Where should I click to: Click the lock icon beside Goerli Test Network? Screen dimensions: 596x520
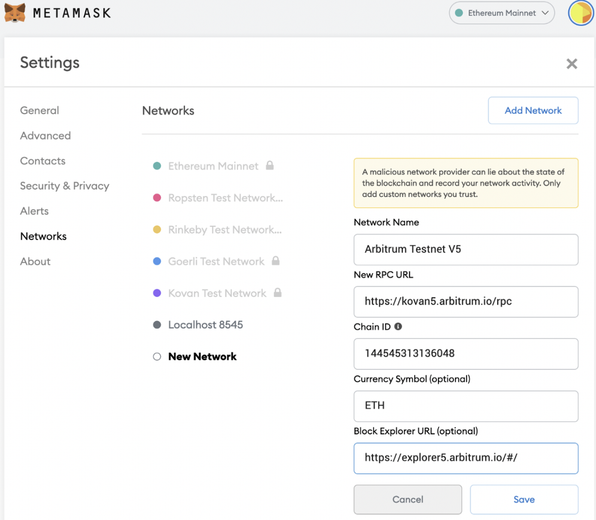click(x=275, y=261)
